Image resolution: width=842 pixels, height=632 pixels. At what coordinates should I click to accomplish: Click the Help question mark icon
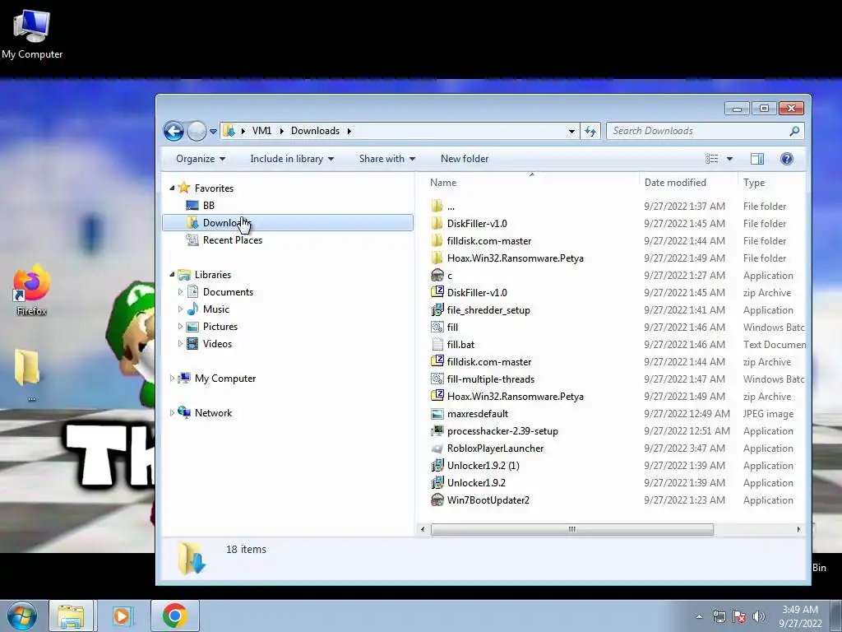[787, 159]
